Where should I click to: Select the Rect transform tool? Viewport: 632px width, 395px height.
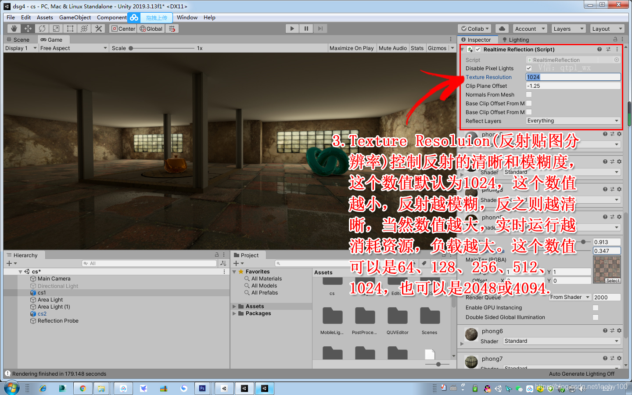70,29
